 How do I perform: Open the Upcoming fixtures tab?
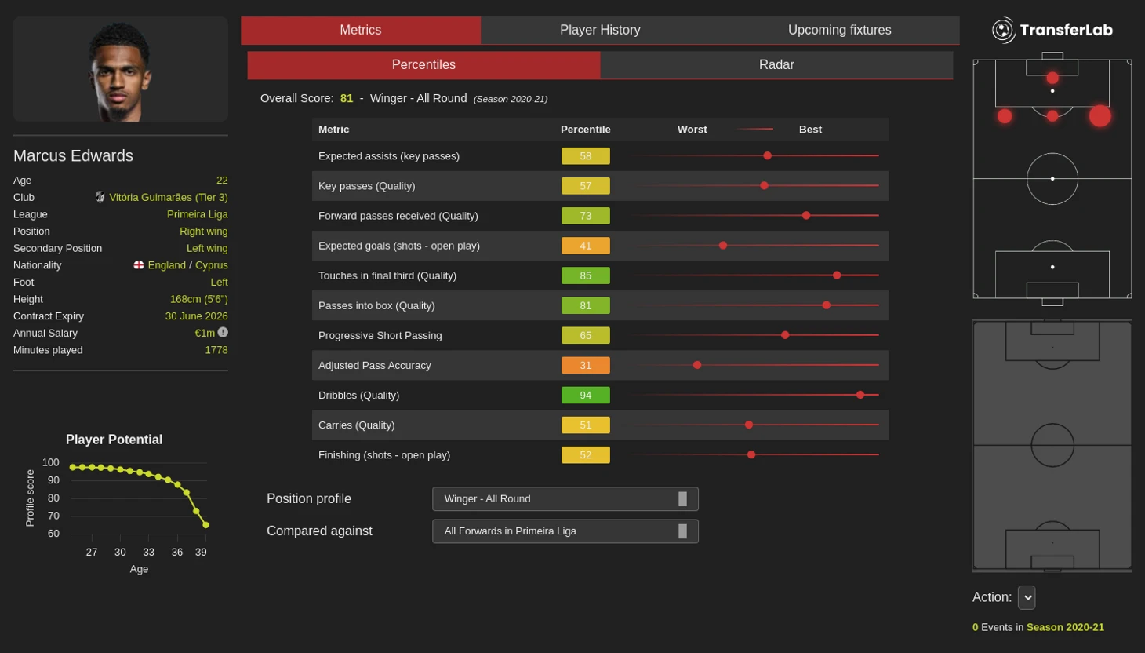coord(839,31)
